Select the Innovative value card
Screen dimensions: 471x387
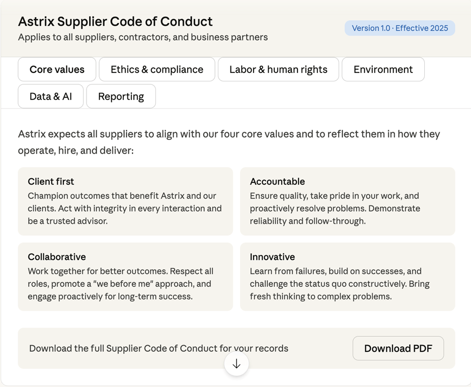(x=347, y=276)
